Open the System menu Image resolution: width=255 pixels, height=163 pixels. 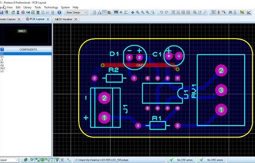(65, 8)
